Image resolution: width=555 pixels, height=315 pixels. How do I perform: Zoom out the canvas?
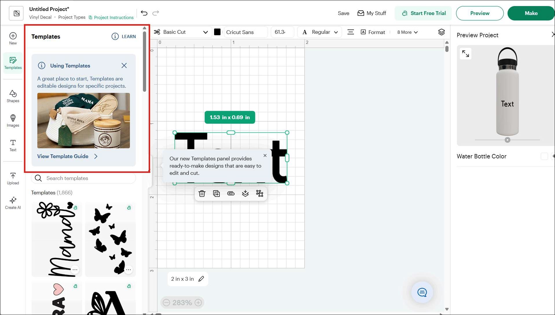[166, 303]
